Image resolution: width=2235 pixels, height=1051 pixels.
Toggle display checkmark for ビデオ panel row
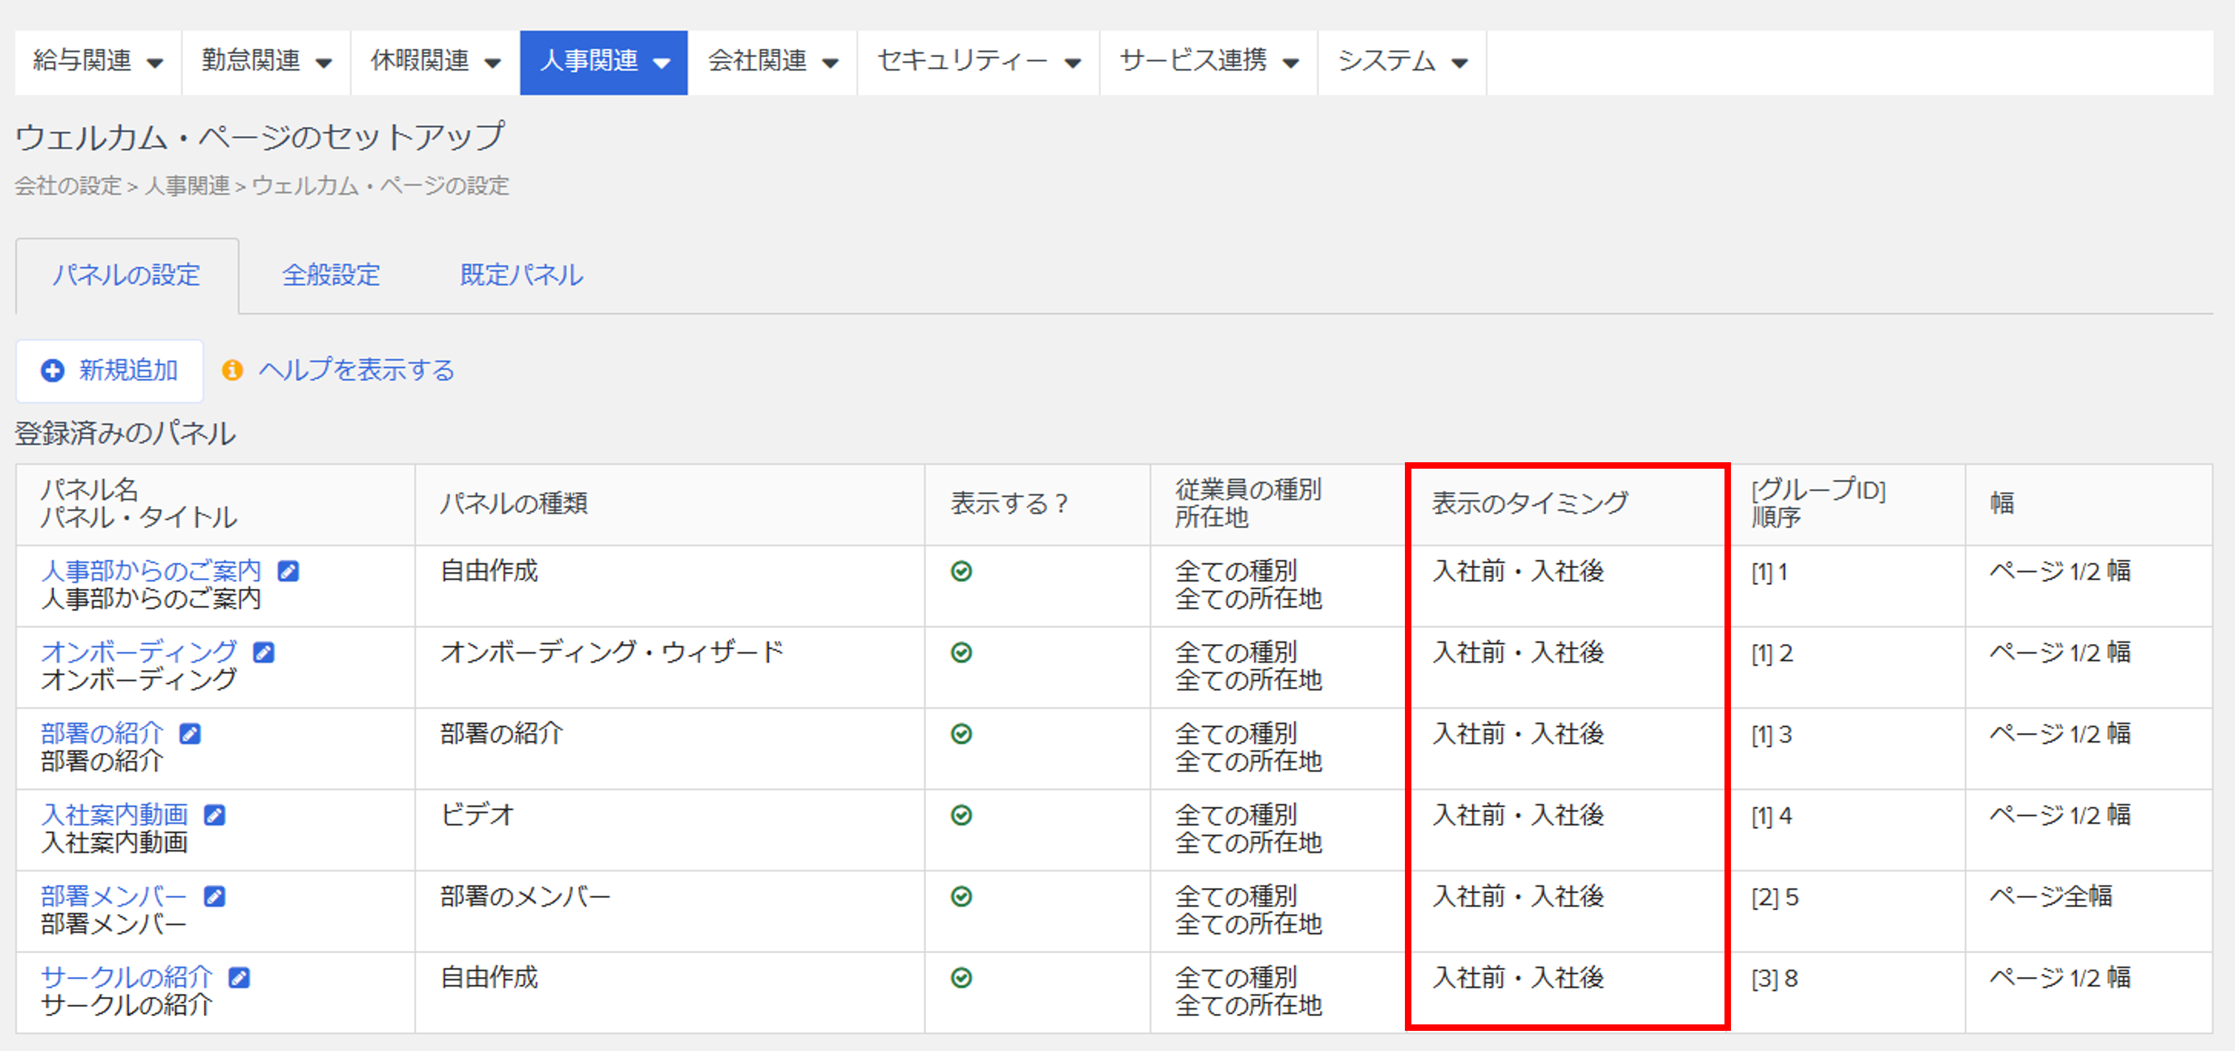[961, 815]
